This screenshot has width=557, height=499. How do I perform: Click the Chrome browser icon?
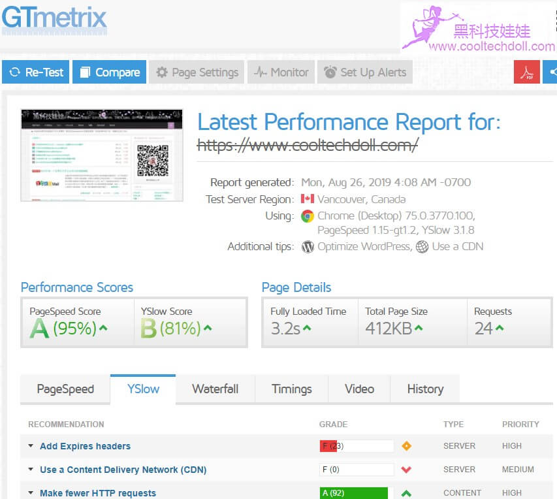(308, 216)
